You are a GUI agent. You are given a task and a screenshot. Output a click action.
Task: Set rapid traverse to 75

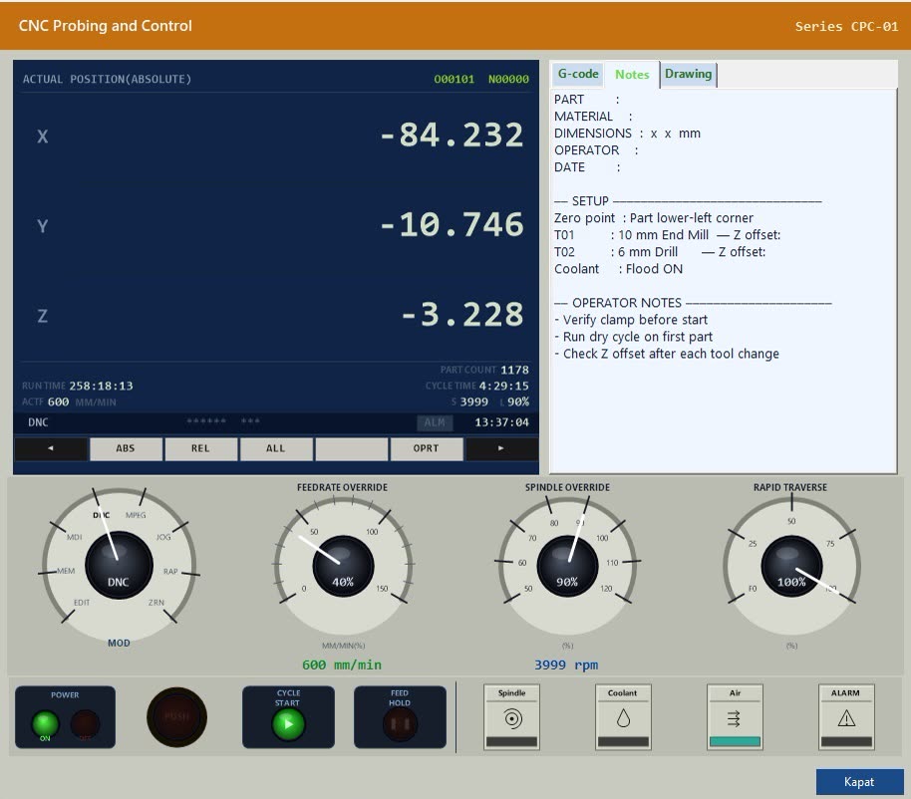pyautogui.click(x=830, y=544)
